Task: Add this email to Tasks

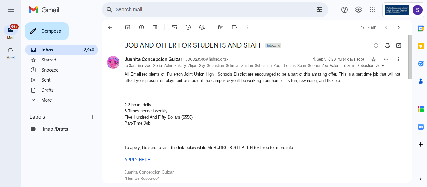Action: (x=202, y=27)
